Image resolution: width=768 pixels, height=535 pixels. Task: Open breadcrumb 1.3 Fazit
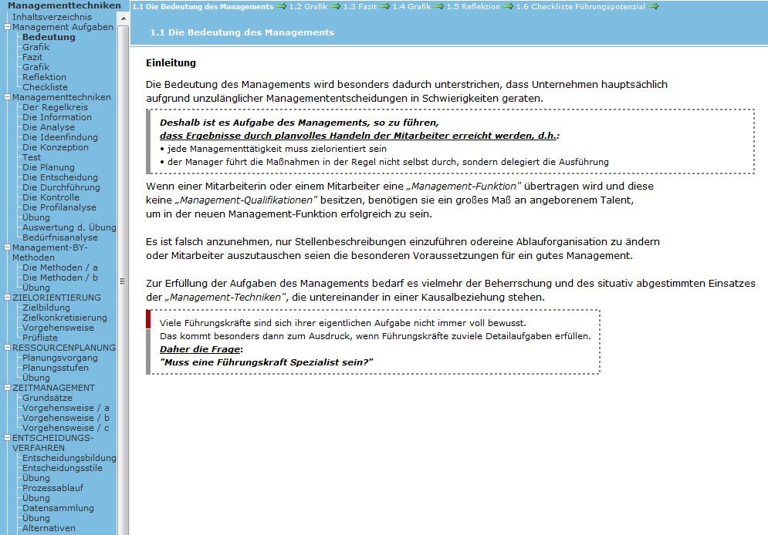coord(360,7)
